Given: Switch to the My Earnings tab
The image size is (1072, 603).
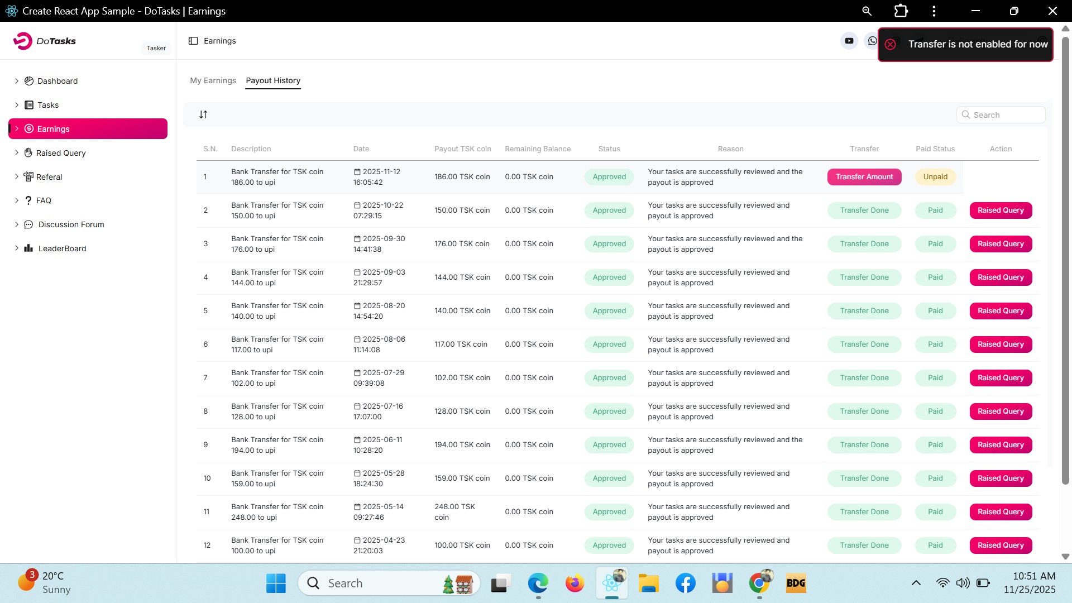Looking at the screenshot, I should click(x=213, y=80).
